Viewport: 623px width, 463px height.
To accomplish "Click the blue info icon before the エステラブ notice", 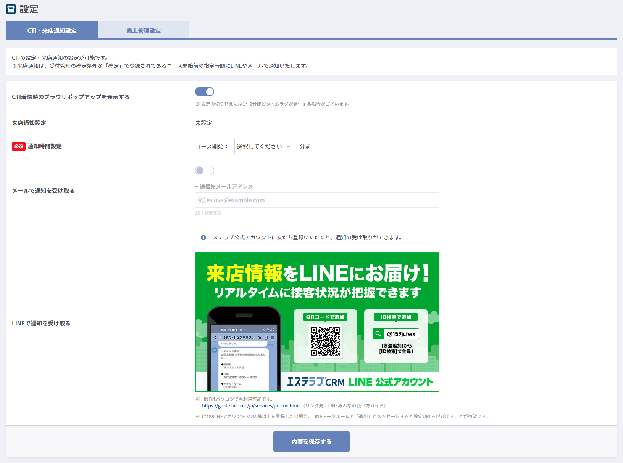I will click(203, 237).
